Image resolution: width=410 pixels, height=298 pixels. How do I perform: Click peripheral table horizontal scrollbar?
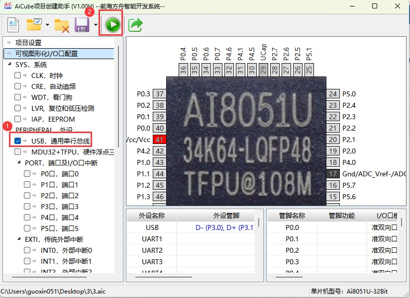coord(163,277)
